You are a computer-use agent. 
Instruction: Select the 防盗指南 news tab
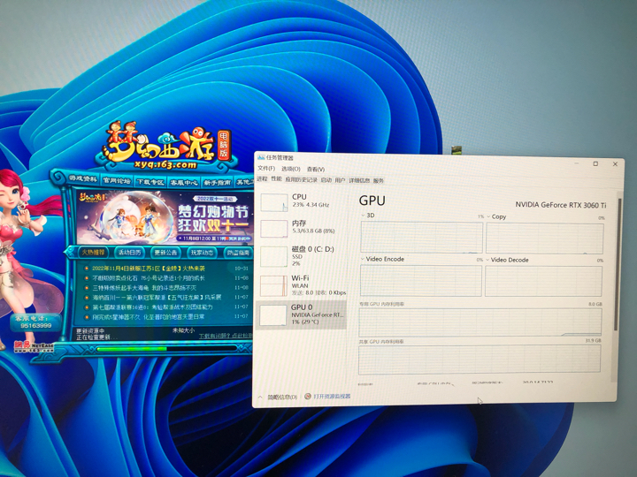pos(238,253)
